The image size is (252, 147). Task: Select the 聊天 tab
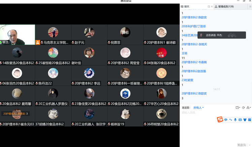tap(187, 6)
